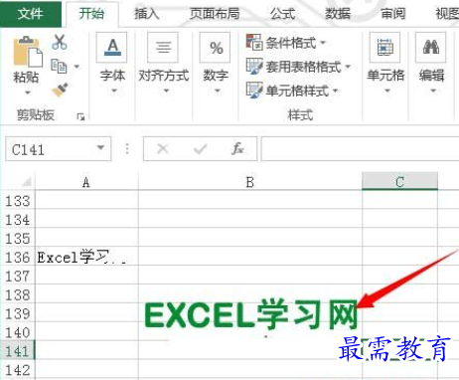Select row 137 header

18,276
